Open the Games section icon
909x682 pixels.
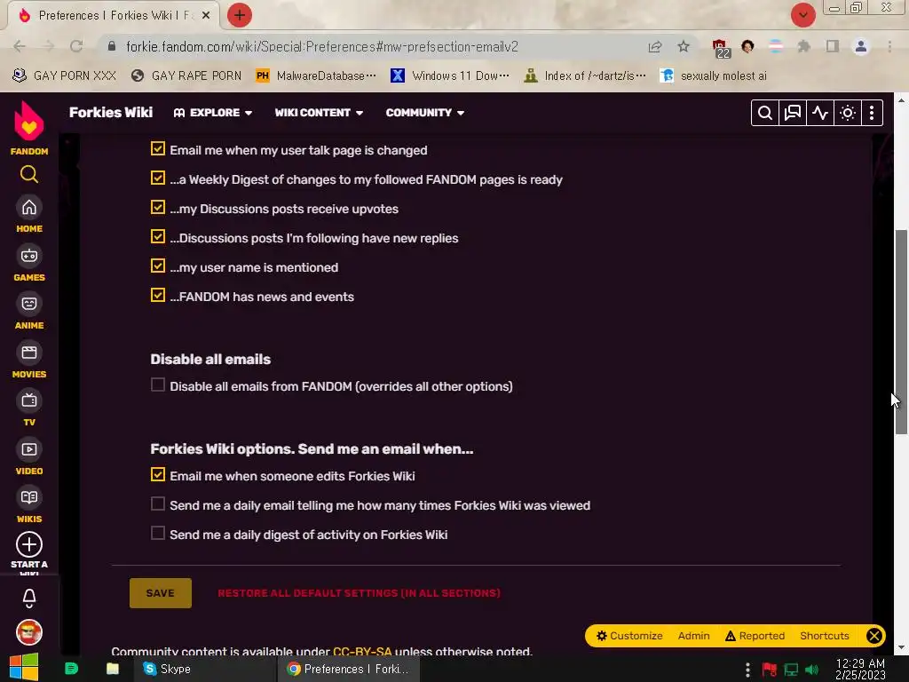pyautogui.click(x=29, y=256)
